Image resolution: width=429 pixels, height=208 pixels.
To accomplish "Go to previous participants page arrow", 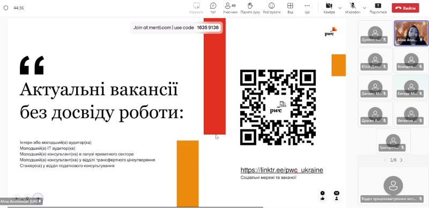I will (385, 160).
